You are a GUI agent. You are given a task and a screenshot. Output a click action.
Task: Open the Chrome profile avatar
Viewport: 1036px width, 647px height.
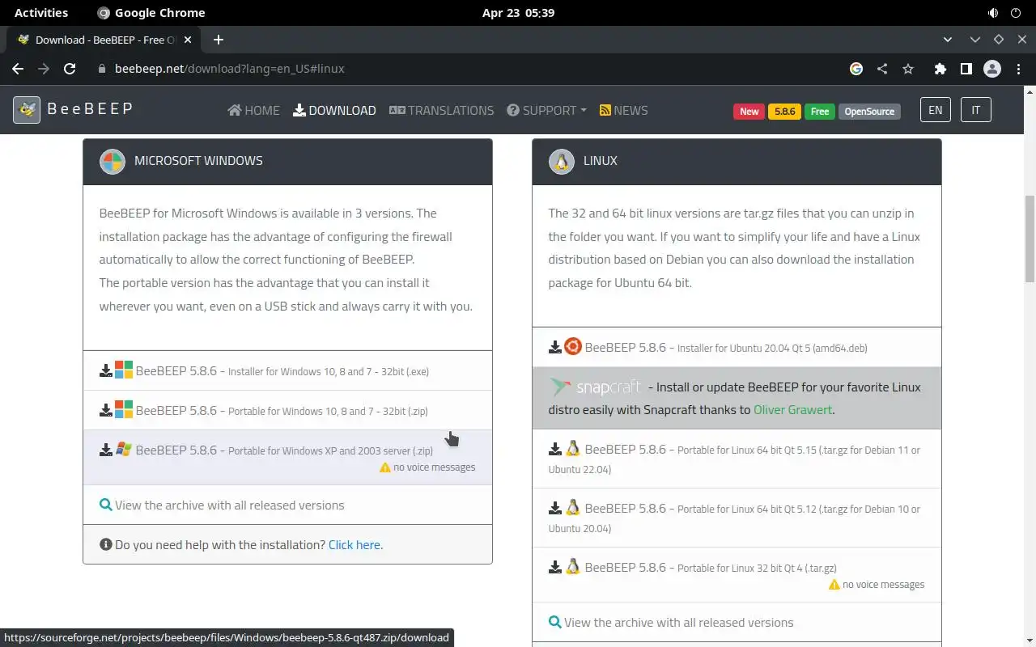pos(992,69)
